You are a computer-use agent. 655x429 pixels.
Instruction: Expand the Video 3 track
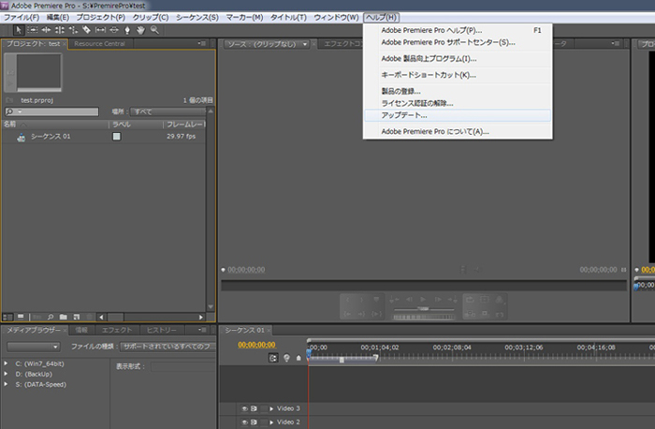point(271,408)
